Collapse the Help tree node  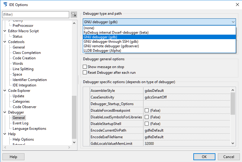point(5,134)
